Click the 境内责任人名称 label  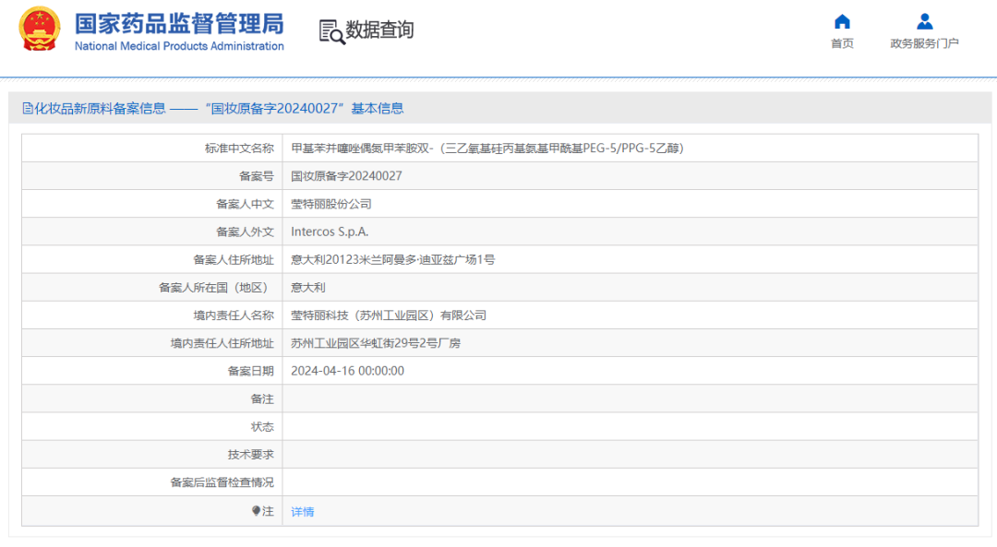tap(234, 315)
